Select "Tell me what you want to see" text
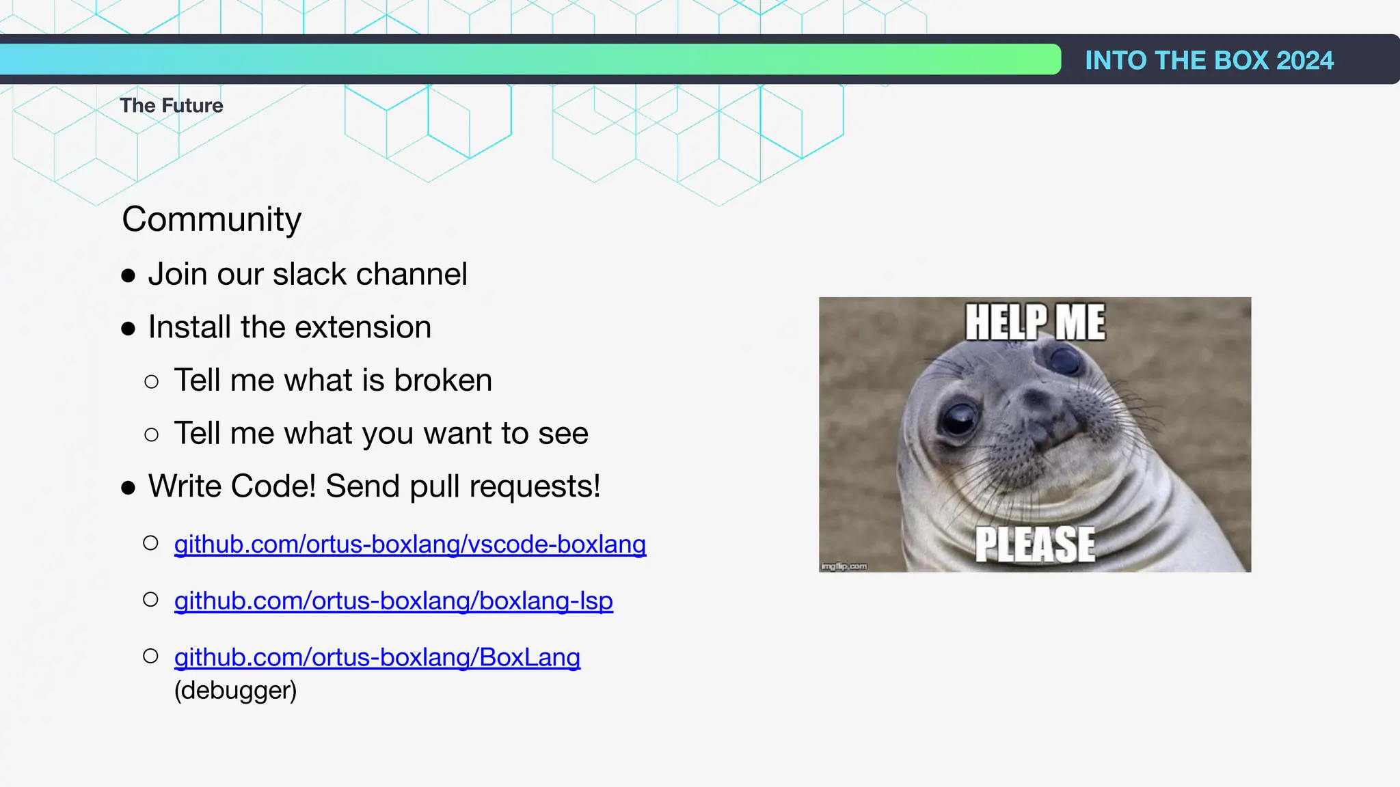The image size is (1400, 787). tap(381, 433)
